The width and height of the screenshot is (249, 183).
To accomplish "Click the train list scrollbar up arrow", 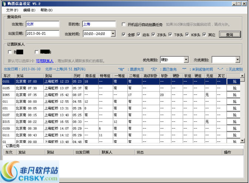I will point(242,76).
